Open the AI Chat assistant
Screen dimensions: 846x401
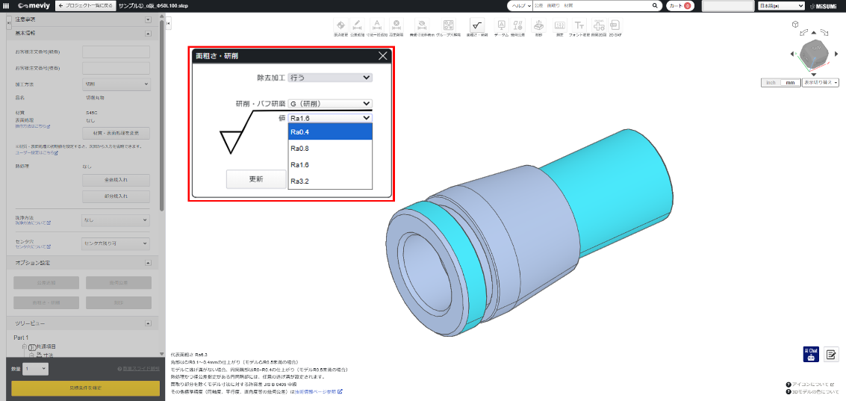click(x=811, y=354)
